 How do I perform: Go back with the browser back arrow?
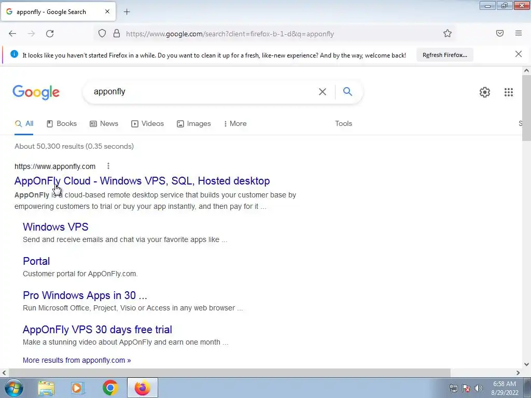[x=12, y=34]
